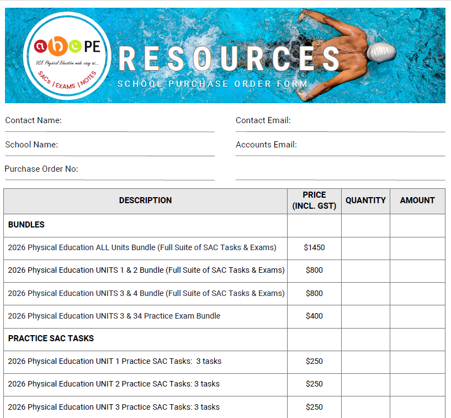The height and width of the screenshot is (418, 451).
Task: Click the abc PE circular logo
Action: (68, 56)
